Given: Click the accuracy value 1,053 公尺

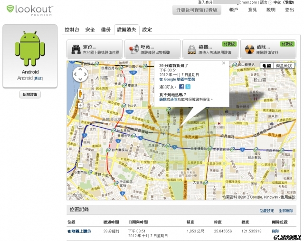Looking at the screenshot, I should 195,231.
